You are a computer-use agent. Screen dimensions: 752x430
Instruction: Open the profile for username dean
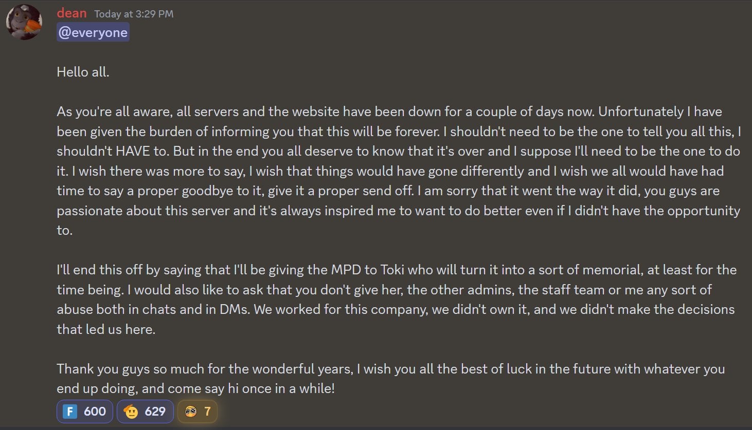(x=71, y=13)
